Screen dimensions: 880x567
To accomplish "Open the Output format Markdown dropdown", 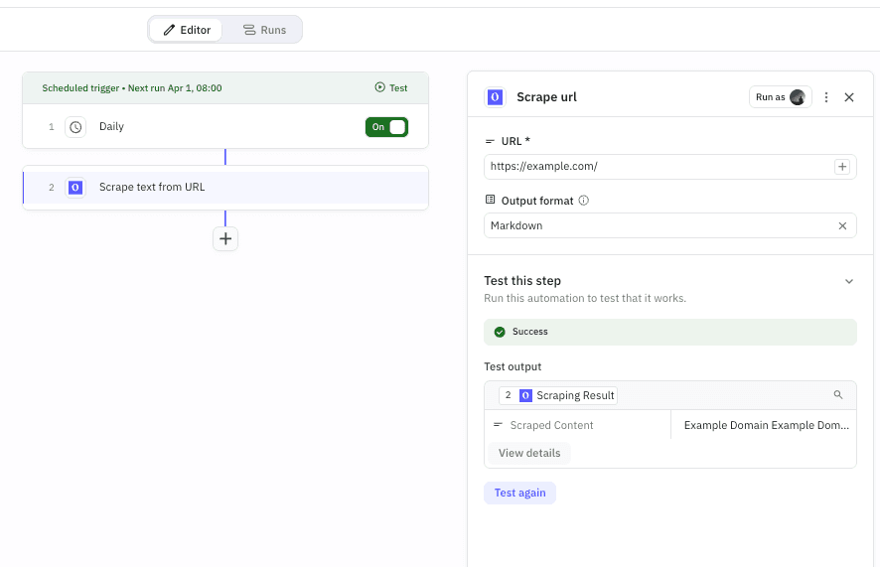I will (670, 225).
